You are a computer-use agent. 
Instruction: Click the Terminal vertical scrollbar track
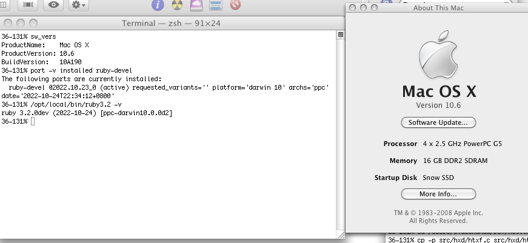(341, 134)
